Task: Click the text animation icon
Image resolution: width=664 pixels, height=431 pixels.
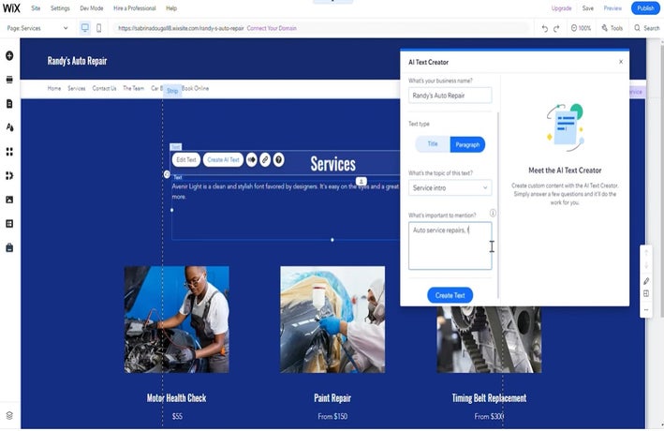Action: click(252, 160)
